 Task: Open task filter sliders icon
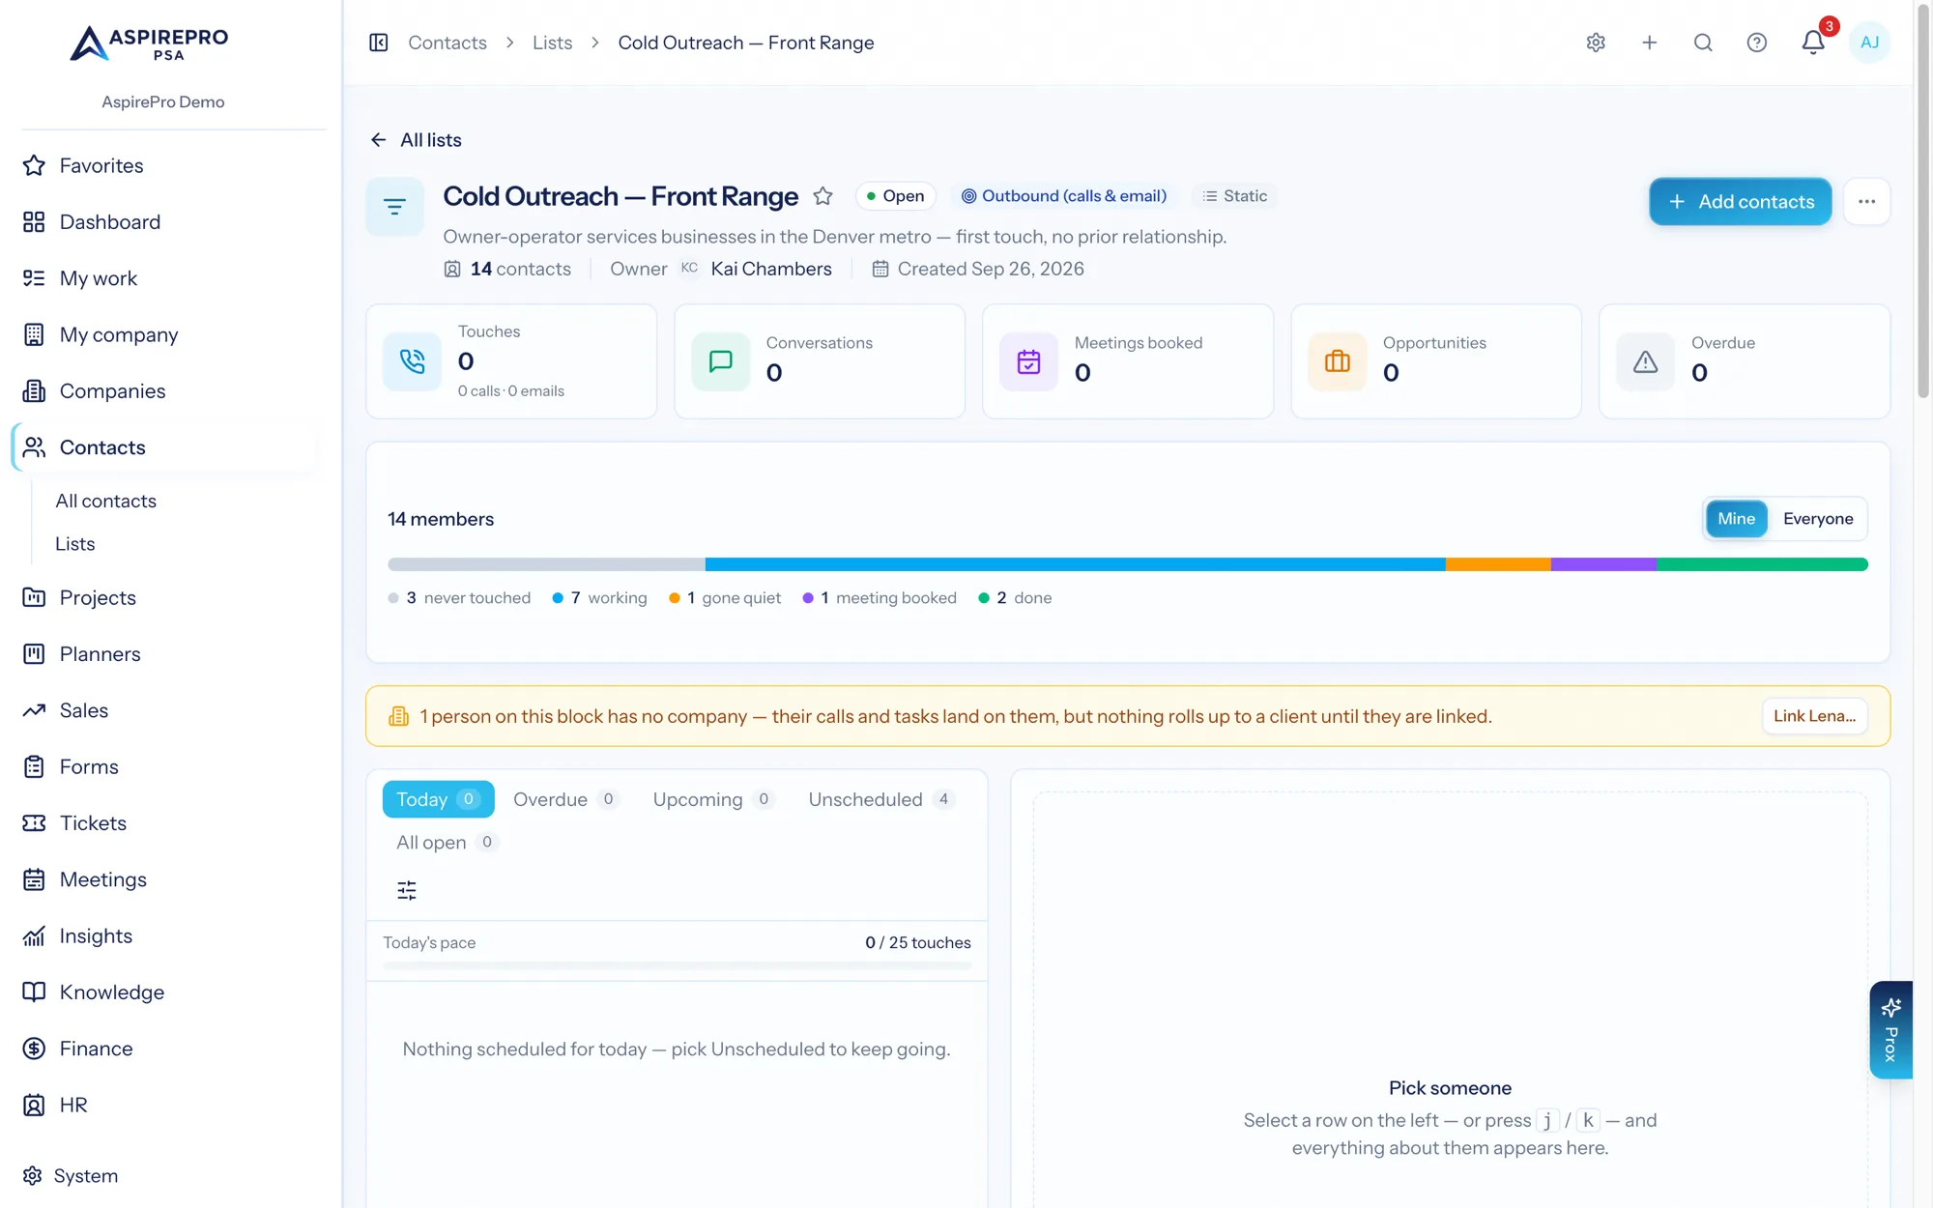[x=407, y=890]
